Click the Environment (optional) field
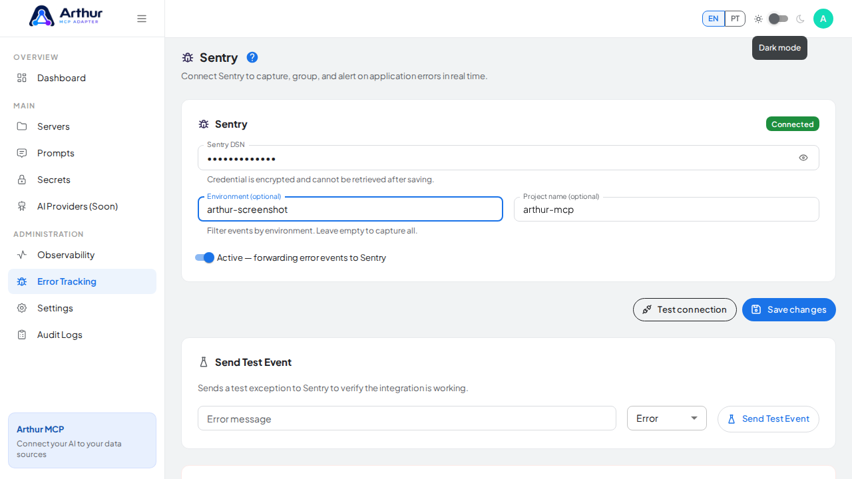The height and width of the screenshot is (479, 852). click(x=350, y=209)
